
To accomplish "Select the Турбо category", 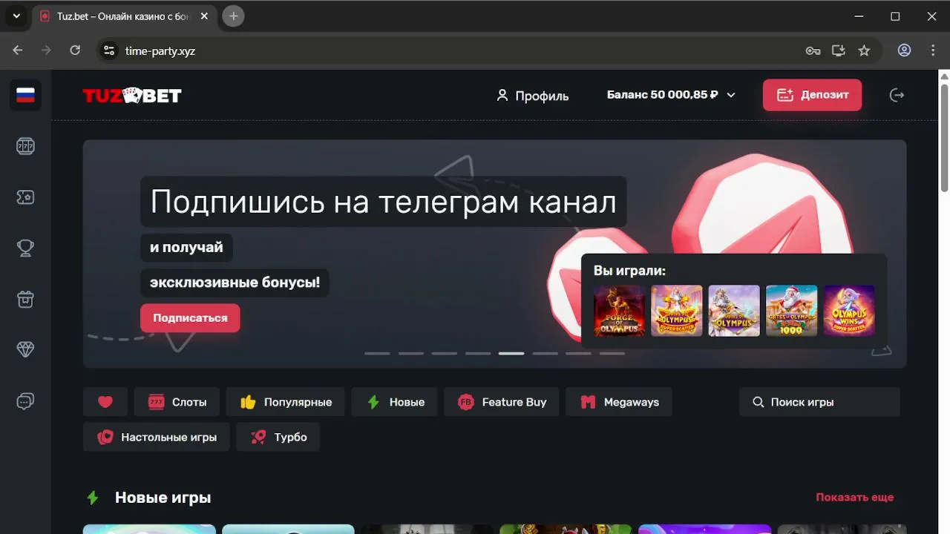I will [x=278, y=438].
